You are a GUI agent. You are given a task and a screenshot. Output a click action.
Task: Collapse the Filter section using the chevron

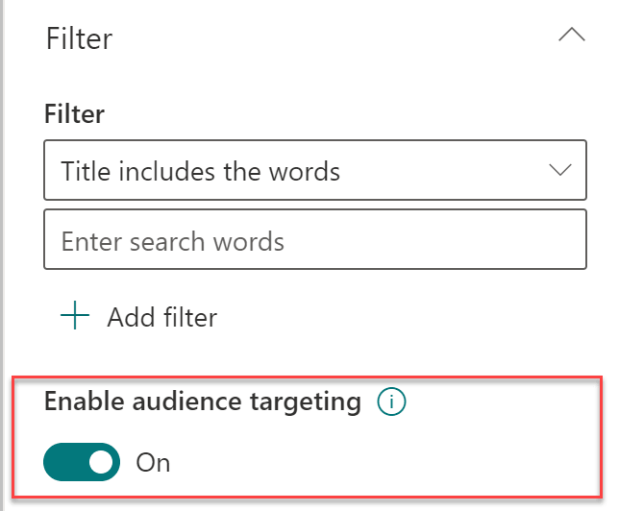(x=571, y=36)
